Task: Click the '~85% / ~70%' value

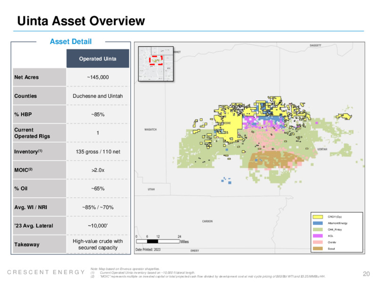Action: (x=98, y=207)
